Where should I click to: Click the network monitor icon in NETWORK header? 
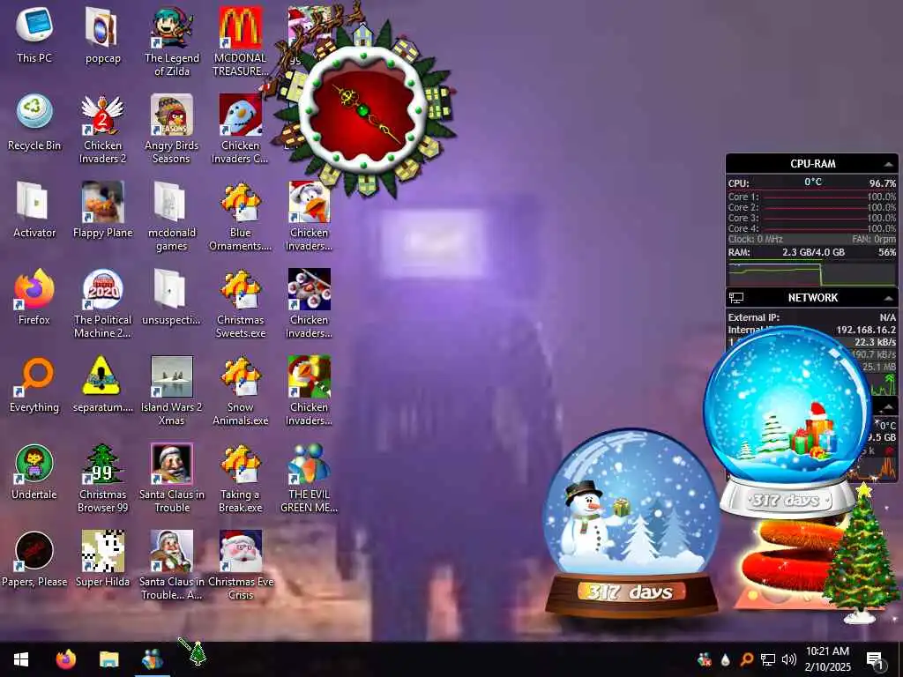[x=736, y=298]
